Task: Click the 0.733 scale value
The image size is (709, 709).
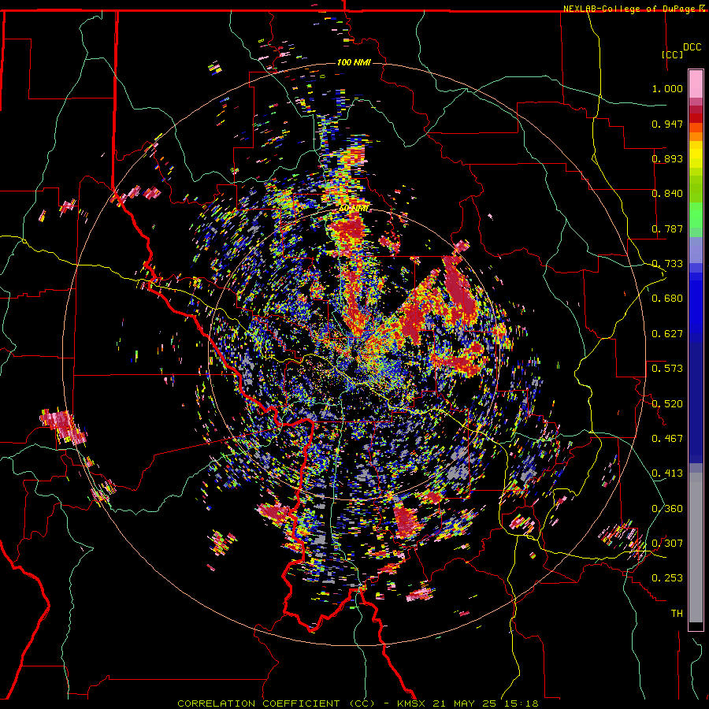Action: coord(667,264)
